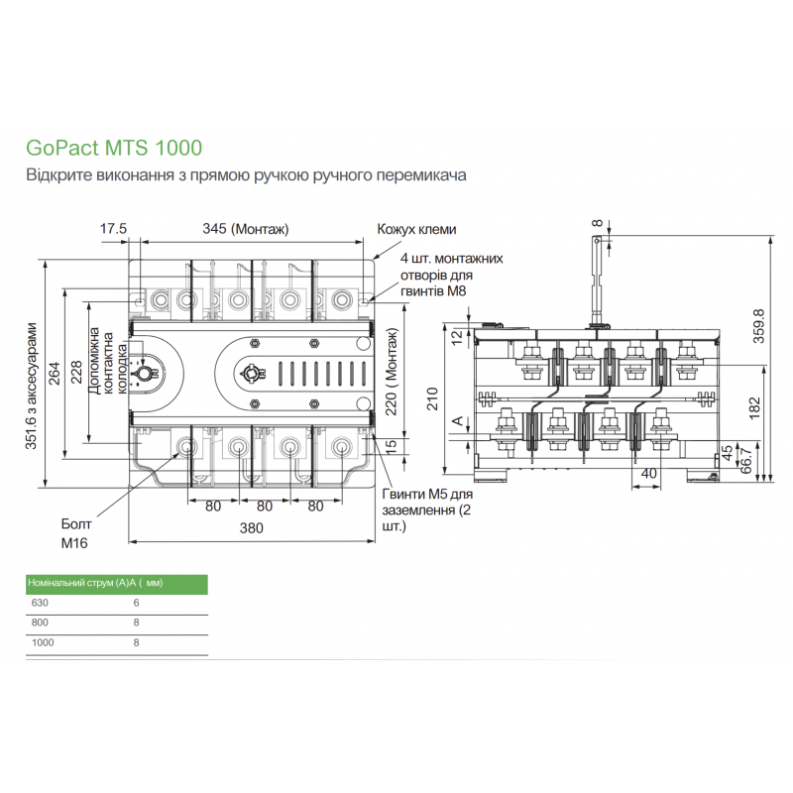Click the bottom-left M16 bolt terminal
Image resolution: width=793 pixels, height=793 pixels.
click(x=184, y=448)
